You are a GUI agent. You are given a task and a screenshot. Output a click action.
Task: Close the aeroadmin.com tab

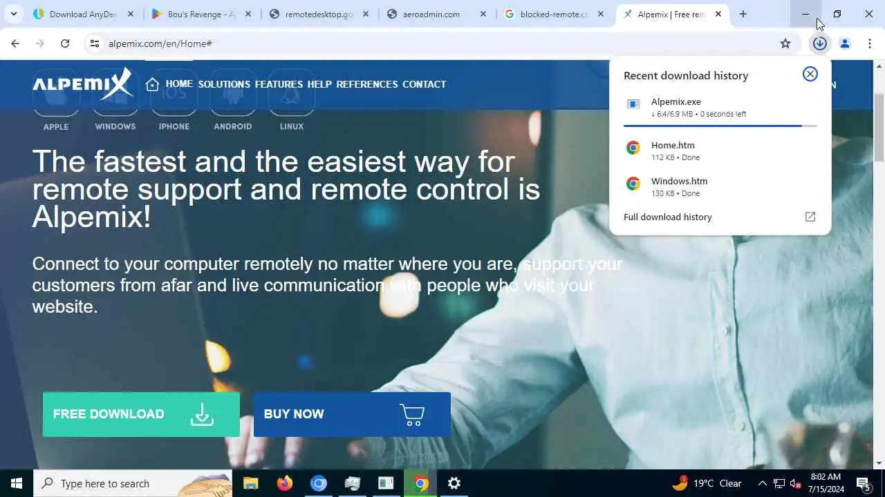coord(483,14)
